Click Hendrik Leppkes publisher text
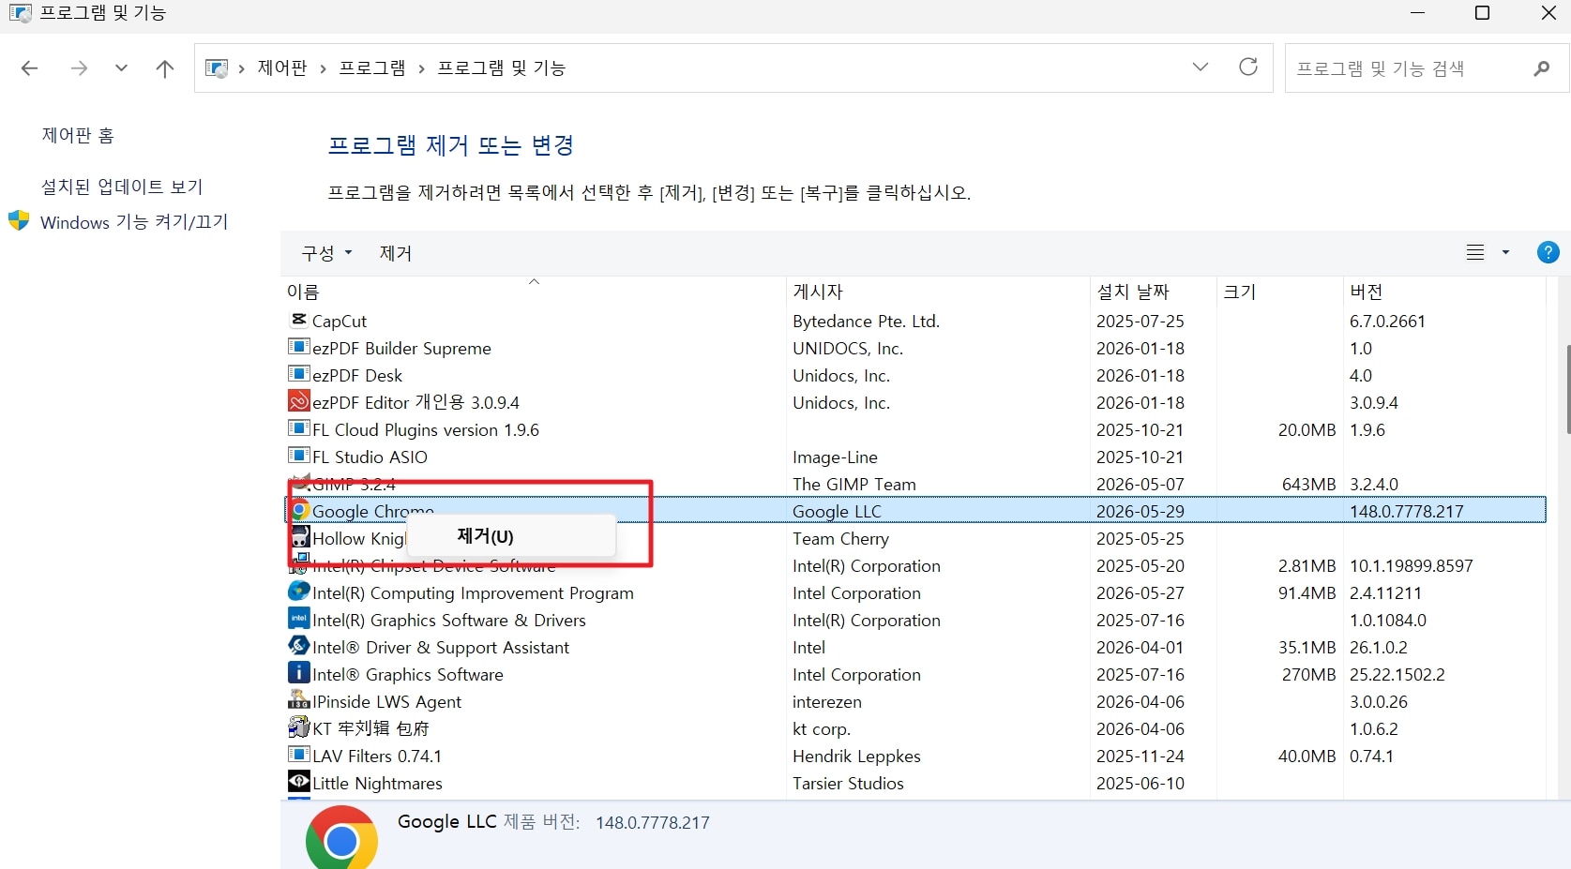Viewport: 1571px width, 869px height. coord(856,756)
